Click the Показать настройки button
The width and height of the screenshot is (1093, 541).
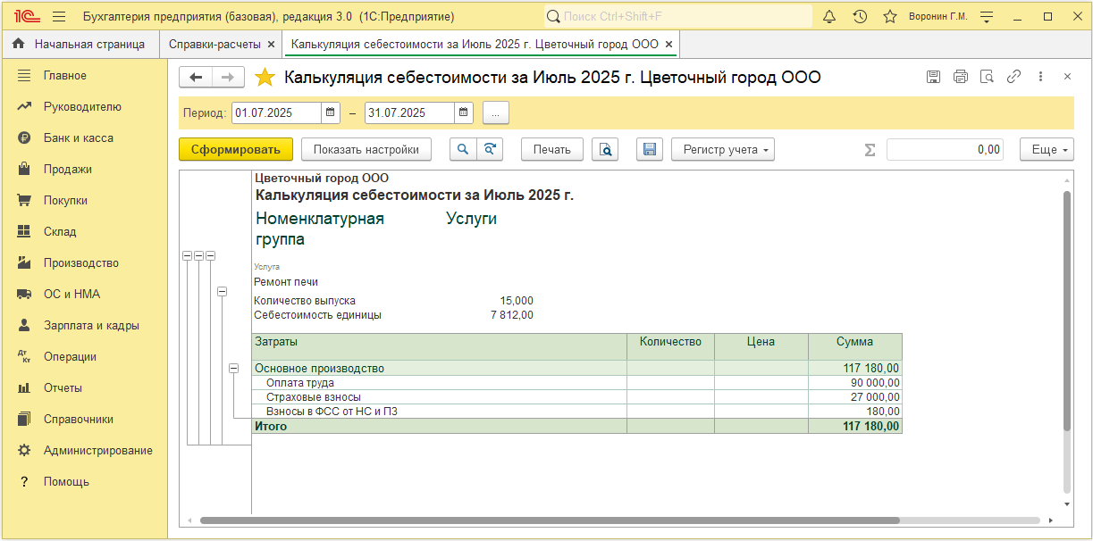[x=366, y=149]
